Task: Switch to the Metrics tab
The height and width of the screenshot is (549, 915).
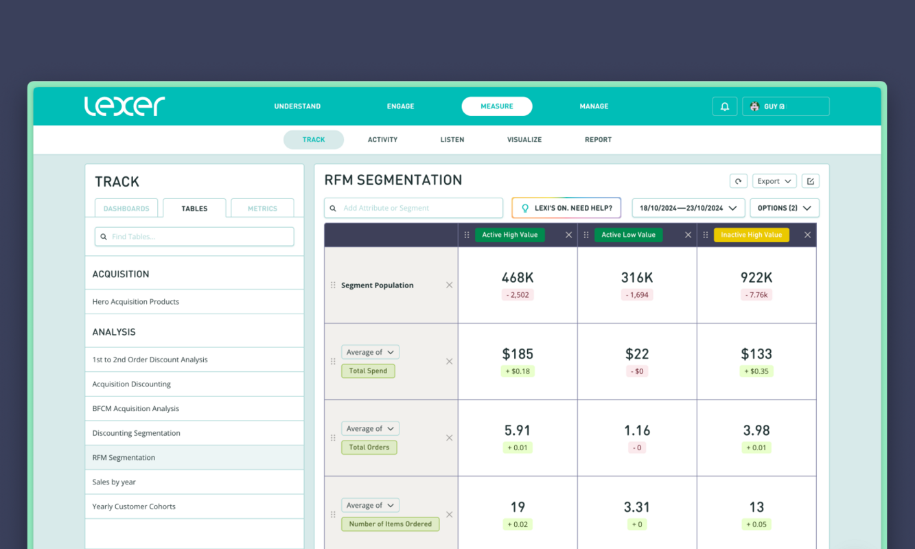Action: click(x=262, y=208)
